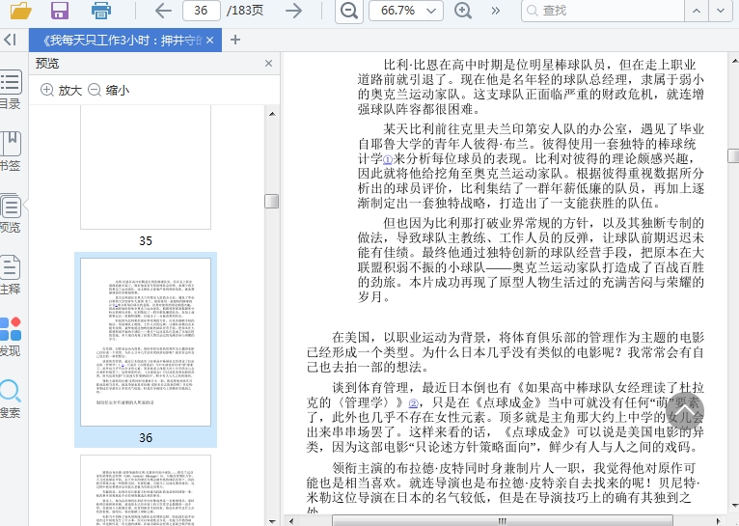Zoom out with the minus magnifier
The height and width of the screenshot is (526, 739).
point(349,11)
